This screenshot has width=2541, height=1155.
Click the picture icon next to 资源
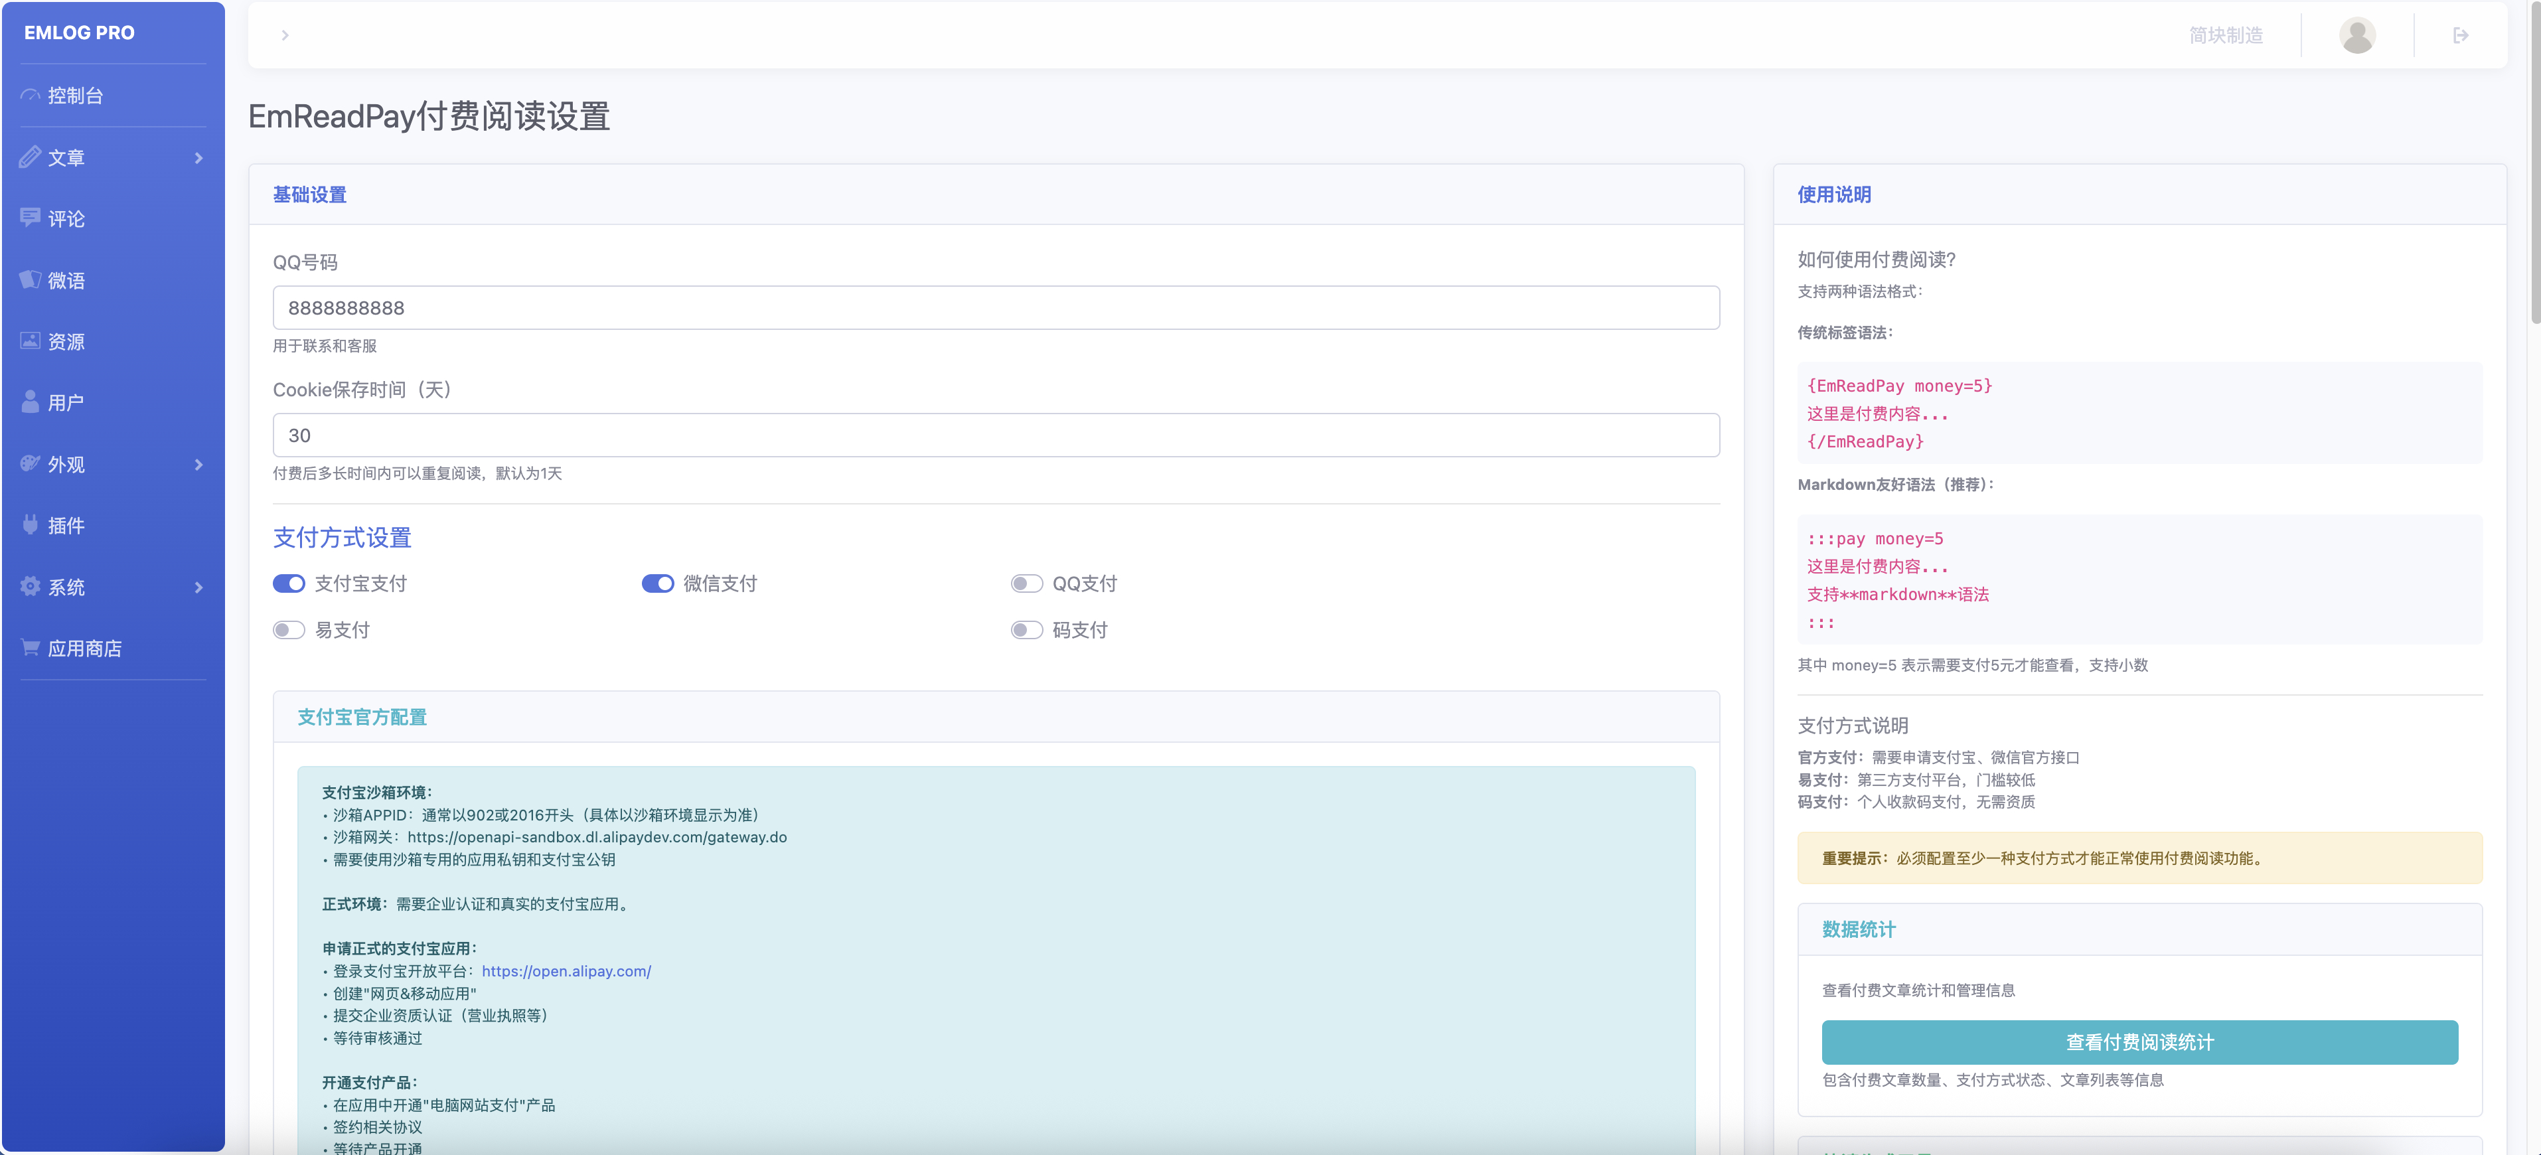pos(31,341)
